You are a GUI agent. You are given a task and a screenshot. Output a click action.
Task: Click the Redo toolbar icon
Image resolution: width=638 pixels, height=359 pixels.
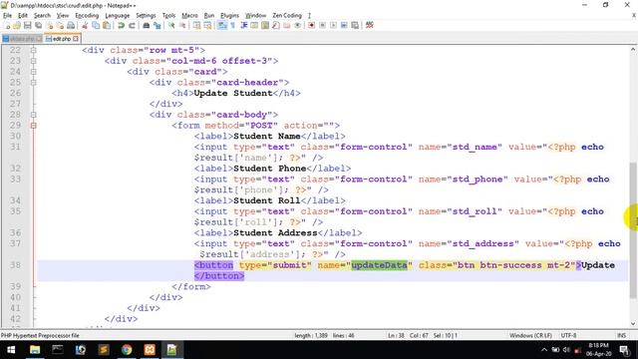pyautogui.click(x=132, y=25)
